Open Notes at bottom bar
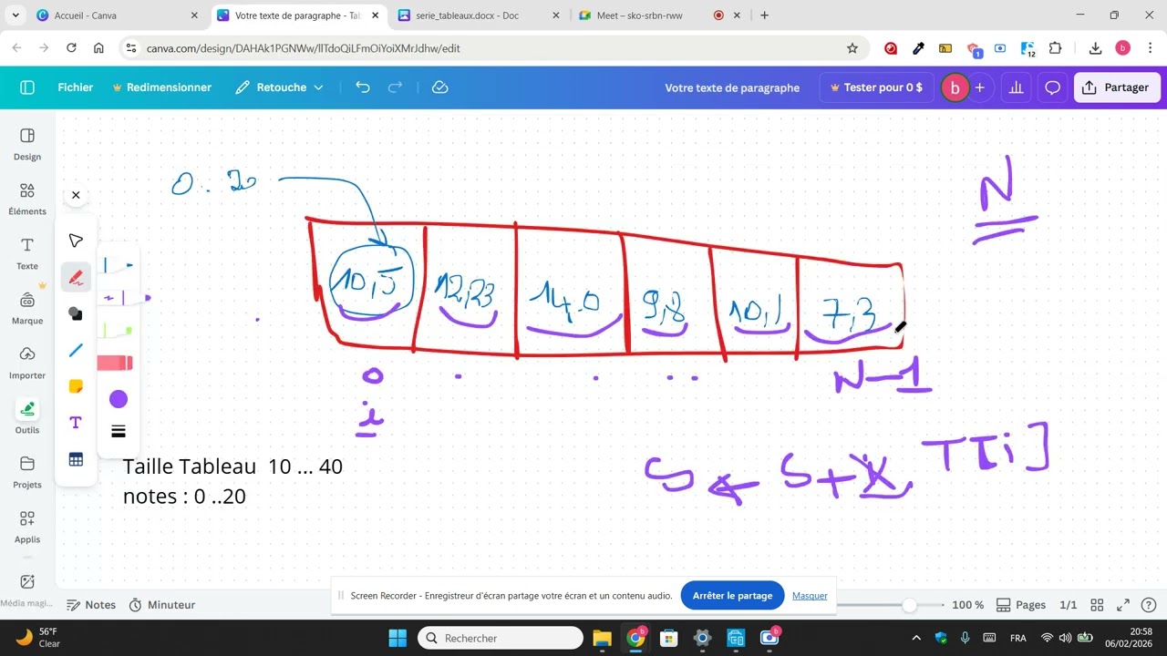 click(x=91, y=605)
